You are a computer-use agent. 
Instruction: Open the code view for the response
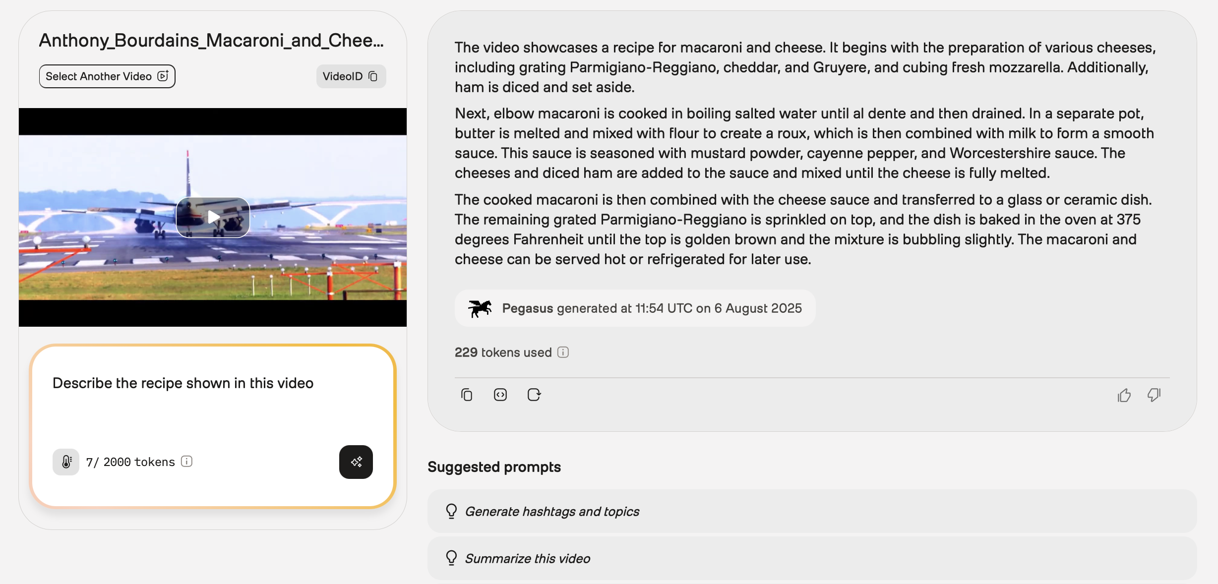(500, 395)
